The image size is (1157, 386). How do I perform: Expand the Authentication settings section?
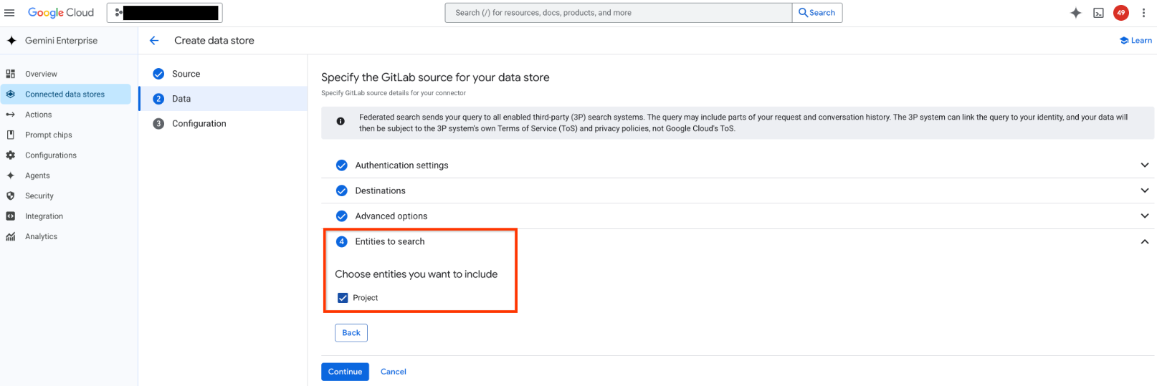[x=1144, y=165]
